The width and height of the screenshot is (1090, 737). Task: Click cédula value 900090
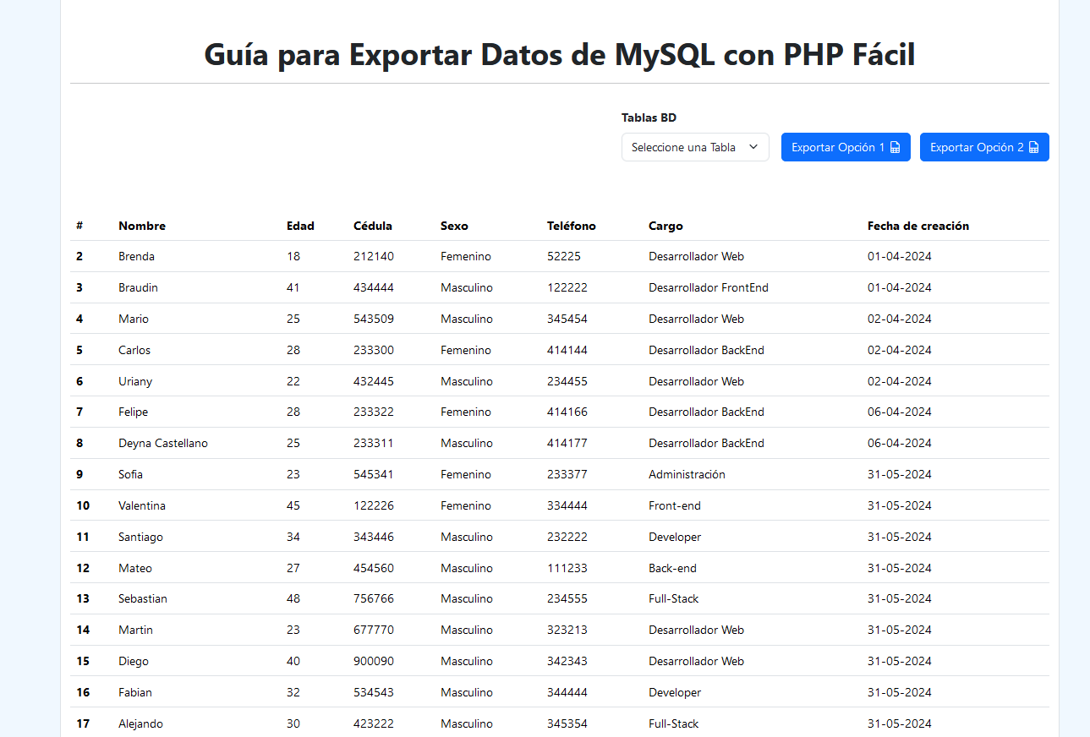pyautogui.click(x=374, y=661)
